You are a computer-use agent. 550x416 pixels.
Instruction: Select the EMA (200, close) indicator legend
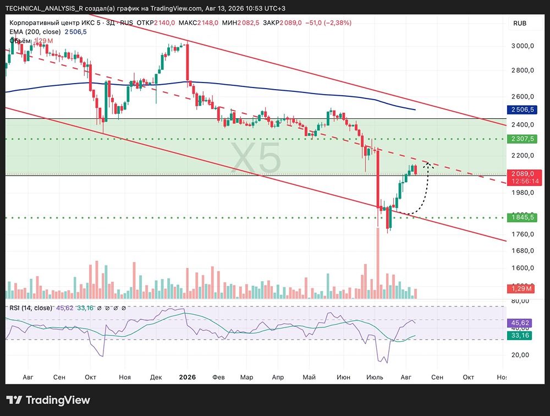coord(35,32)
